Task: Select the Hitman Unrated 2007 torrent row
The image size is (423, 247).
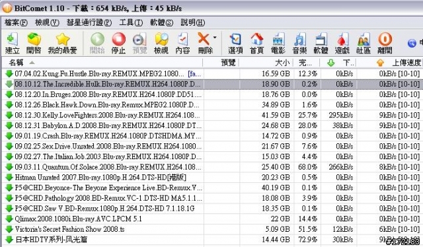Action: pos(212,177)
